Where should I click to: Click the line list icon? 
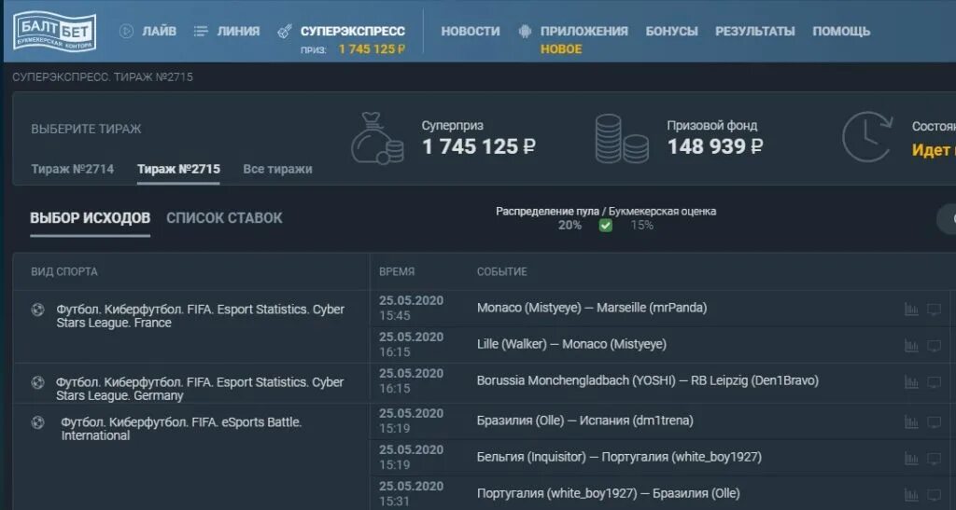click(201, 31)
